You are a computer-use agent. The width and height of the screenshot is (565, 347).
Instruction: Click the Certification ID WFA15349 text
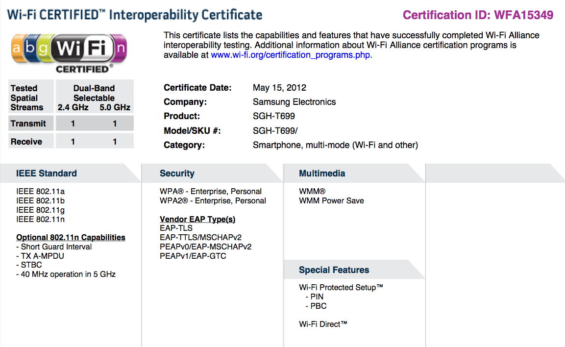point(478,15)
